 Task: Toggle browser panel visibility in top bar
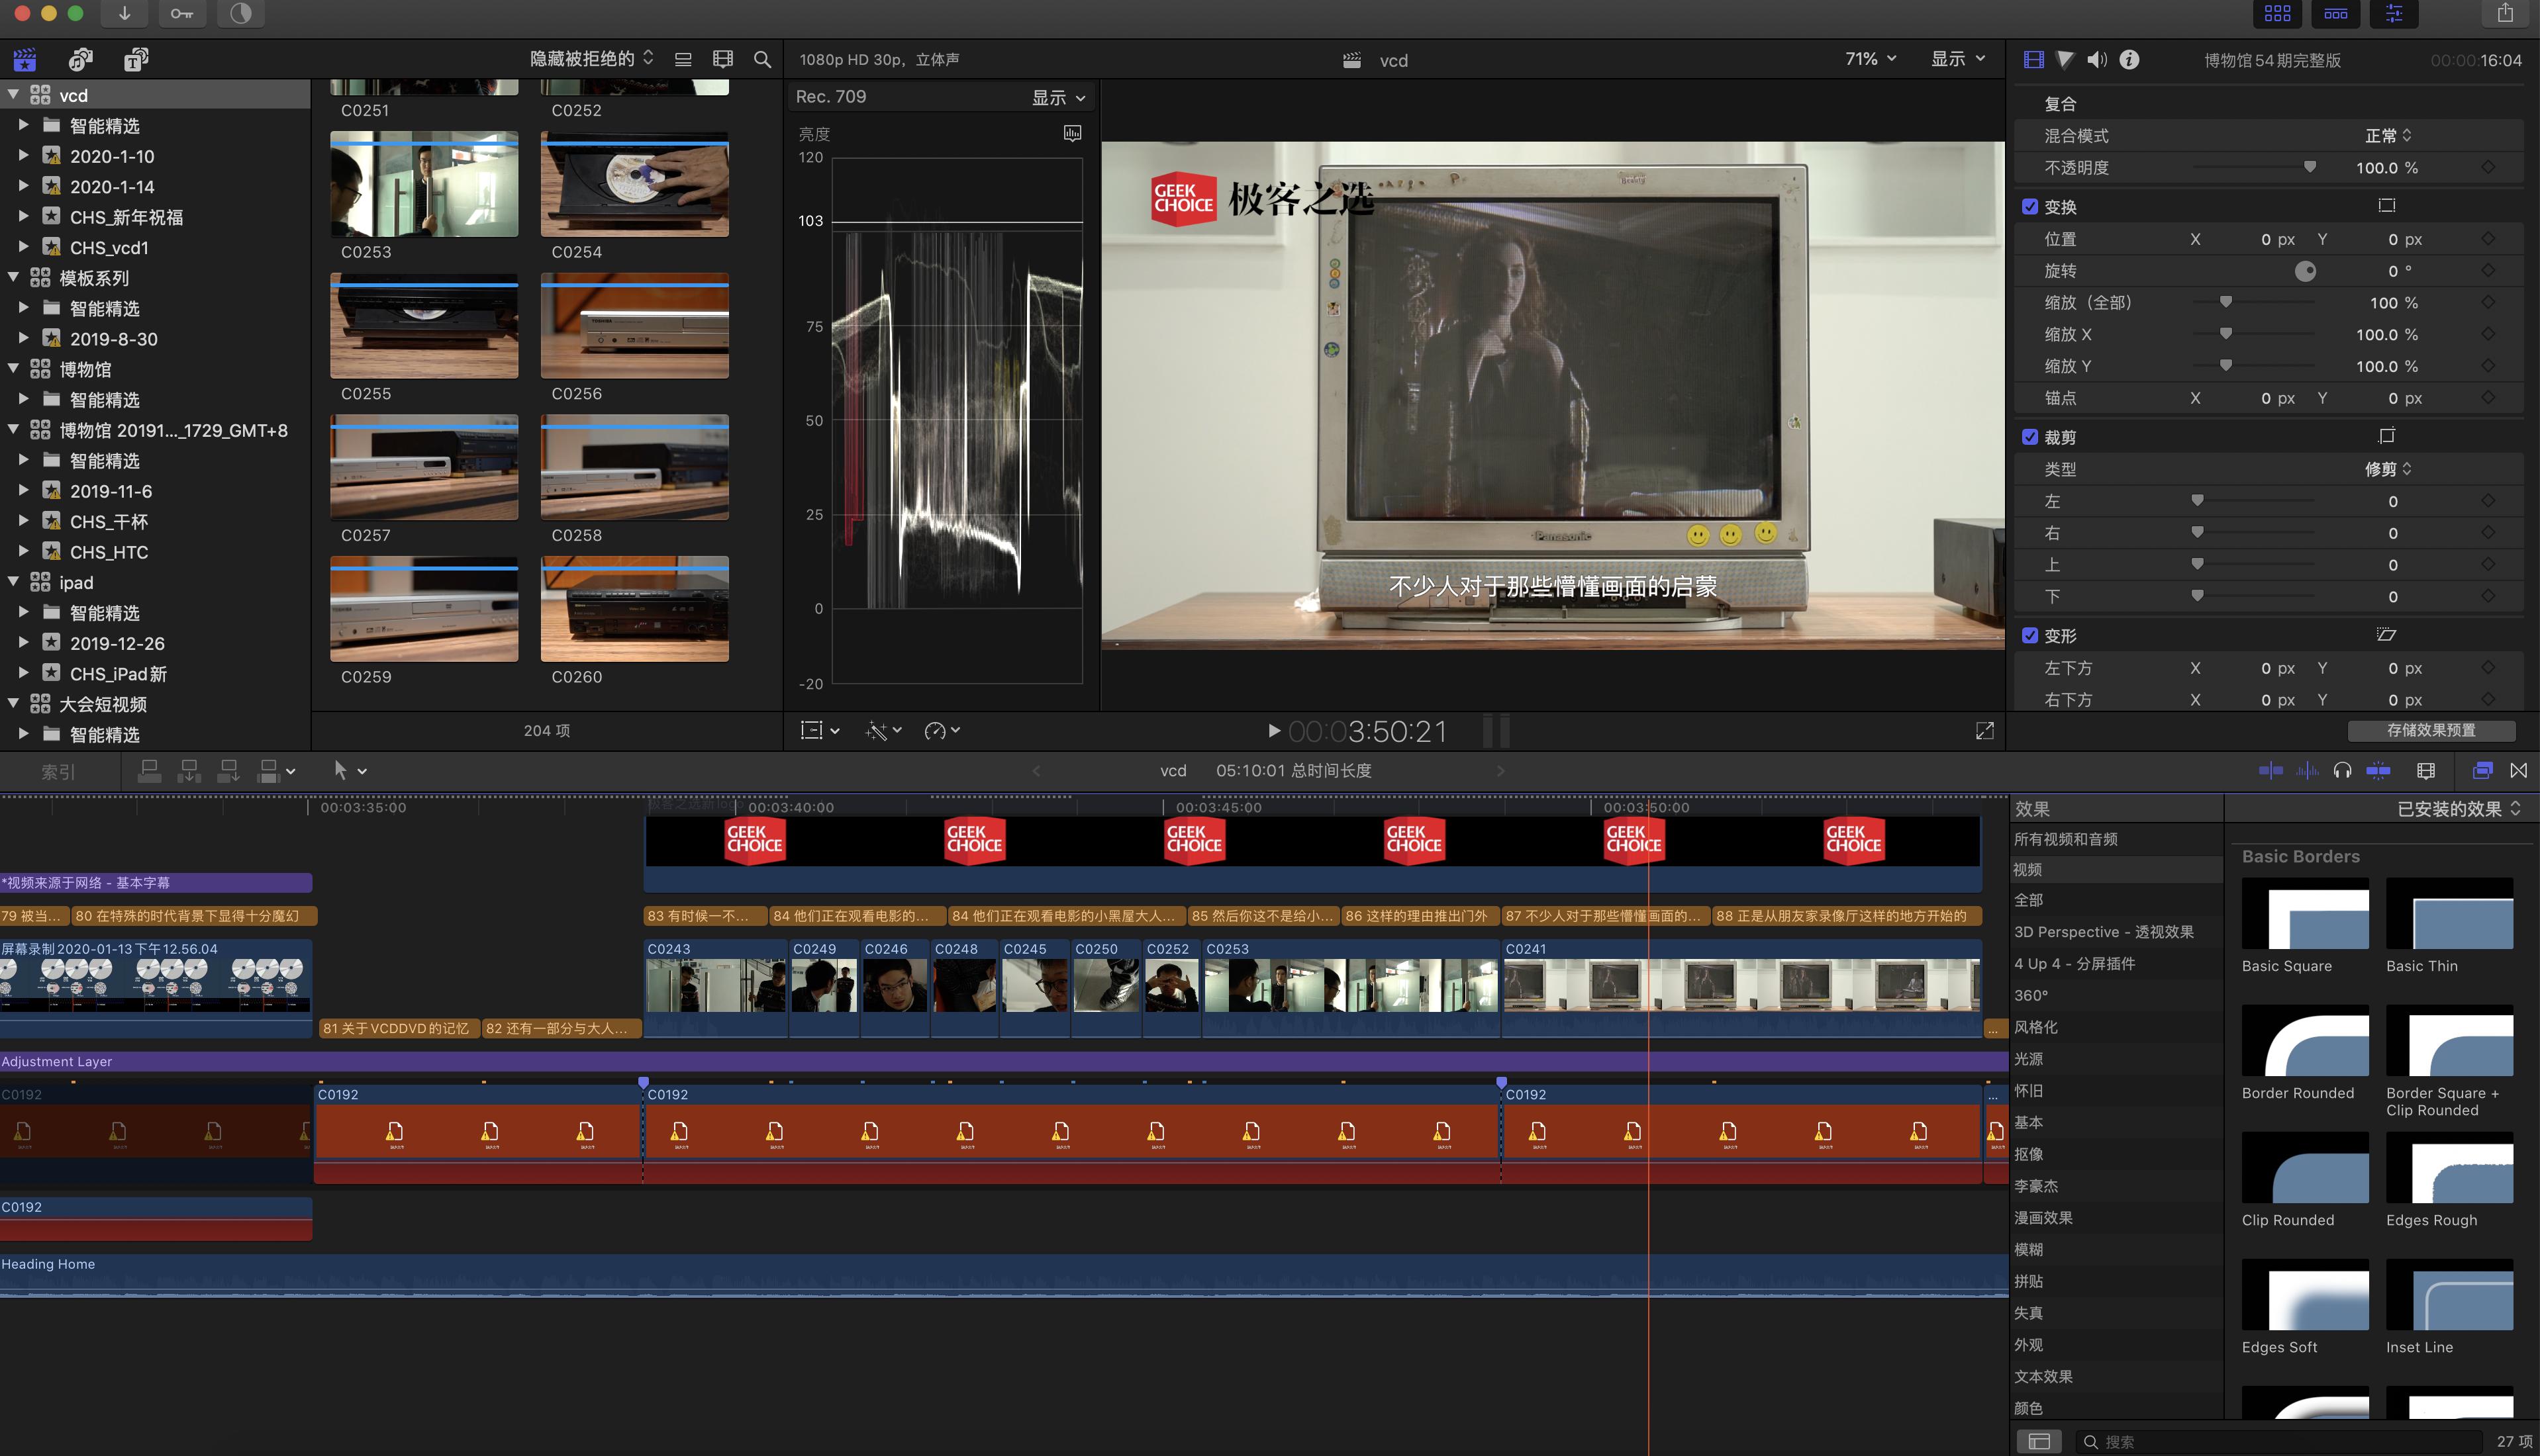tap(2278, 13)
